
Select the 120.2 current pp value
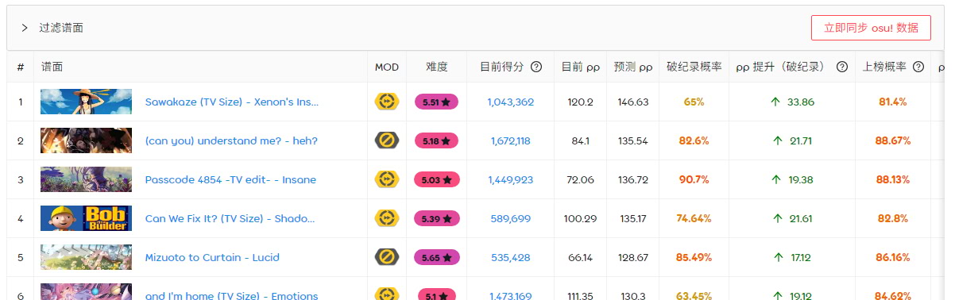click(581, 102)
